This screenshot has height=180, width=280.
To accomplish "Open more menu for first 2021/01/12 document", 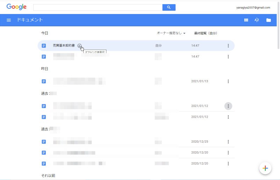I will pos(228,106).
